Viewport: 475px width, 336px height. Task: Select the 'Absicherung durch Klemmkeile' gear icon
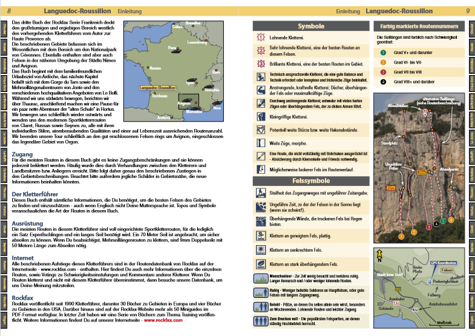tap(261, 156)
